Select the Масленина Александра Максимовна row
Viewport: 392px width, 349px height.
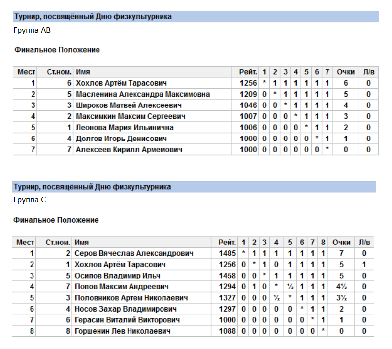(196, 94)
